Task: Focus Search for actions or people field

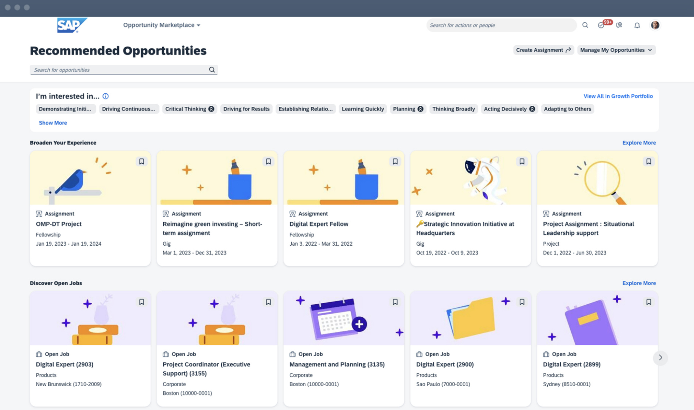Action: click(501, 25)
